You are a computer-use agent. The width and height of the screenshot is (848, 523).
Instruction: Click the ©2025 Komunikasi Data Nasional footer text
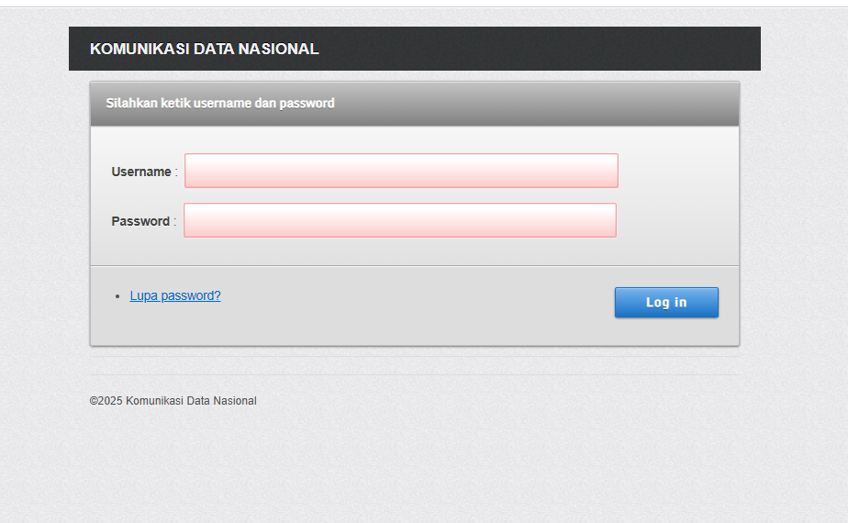point(173,401)
